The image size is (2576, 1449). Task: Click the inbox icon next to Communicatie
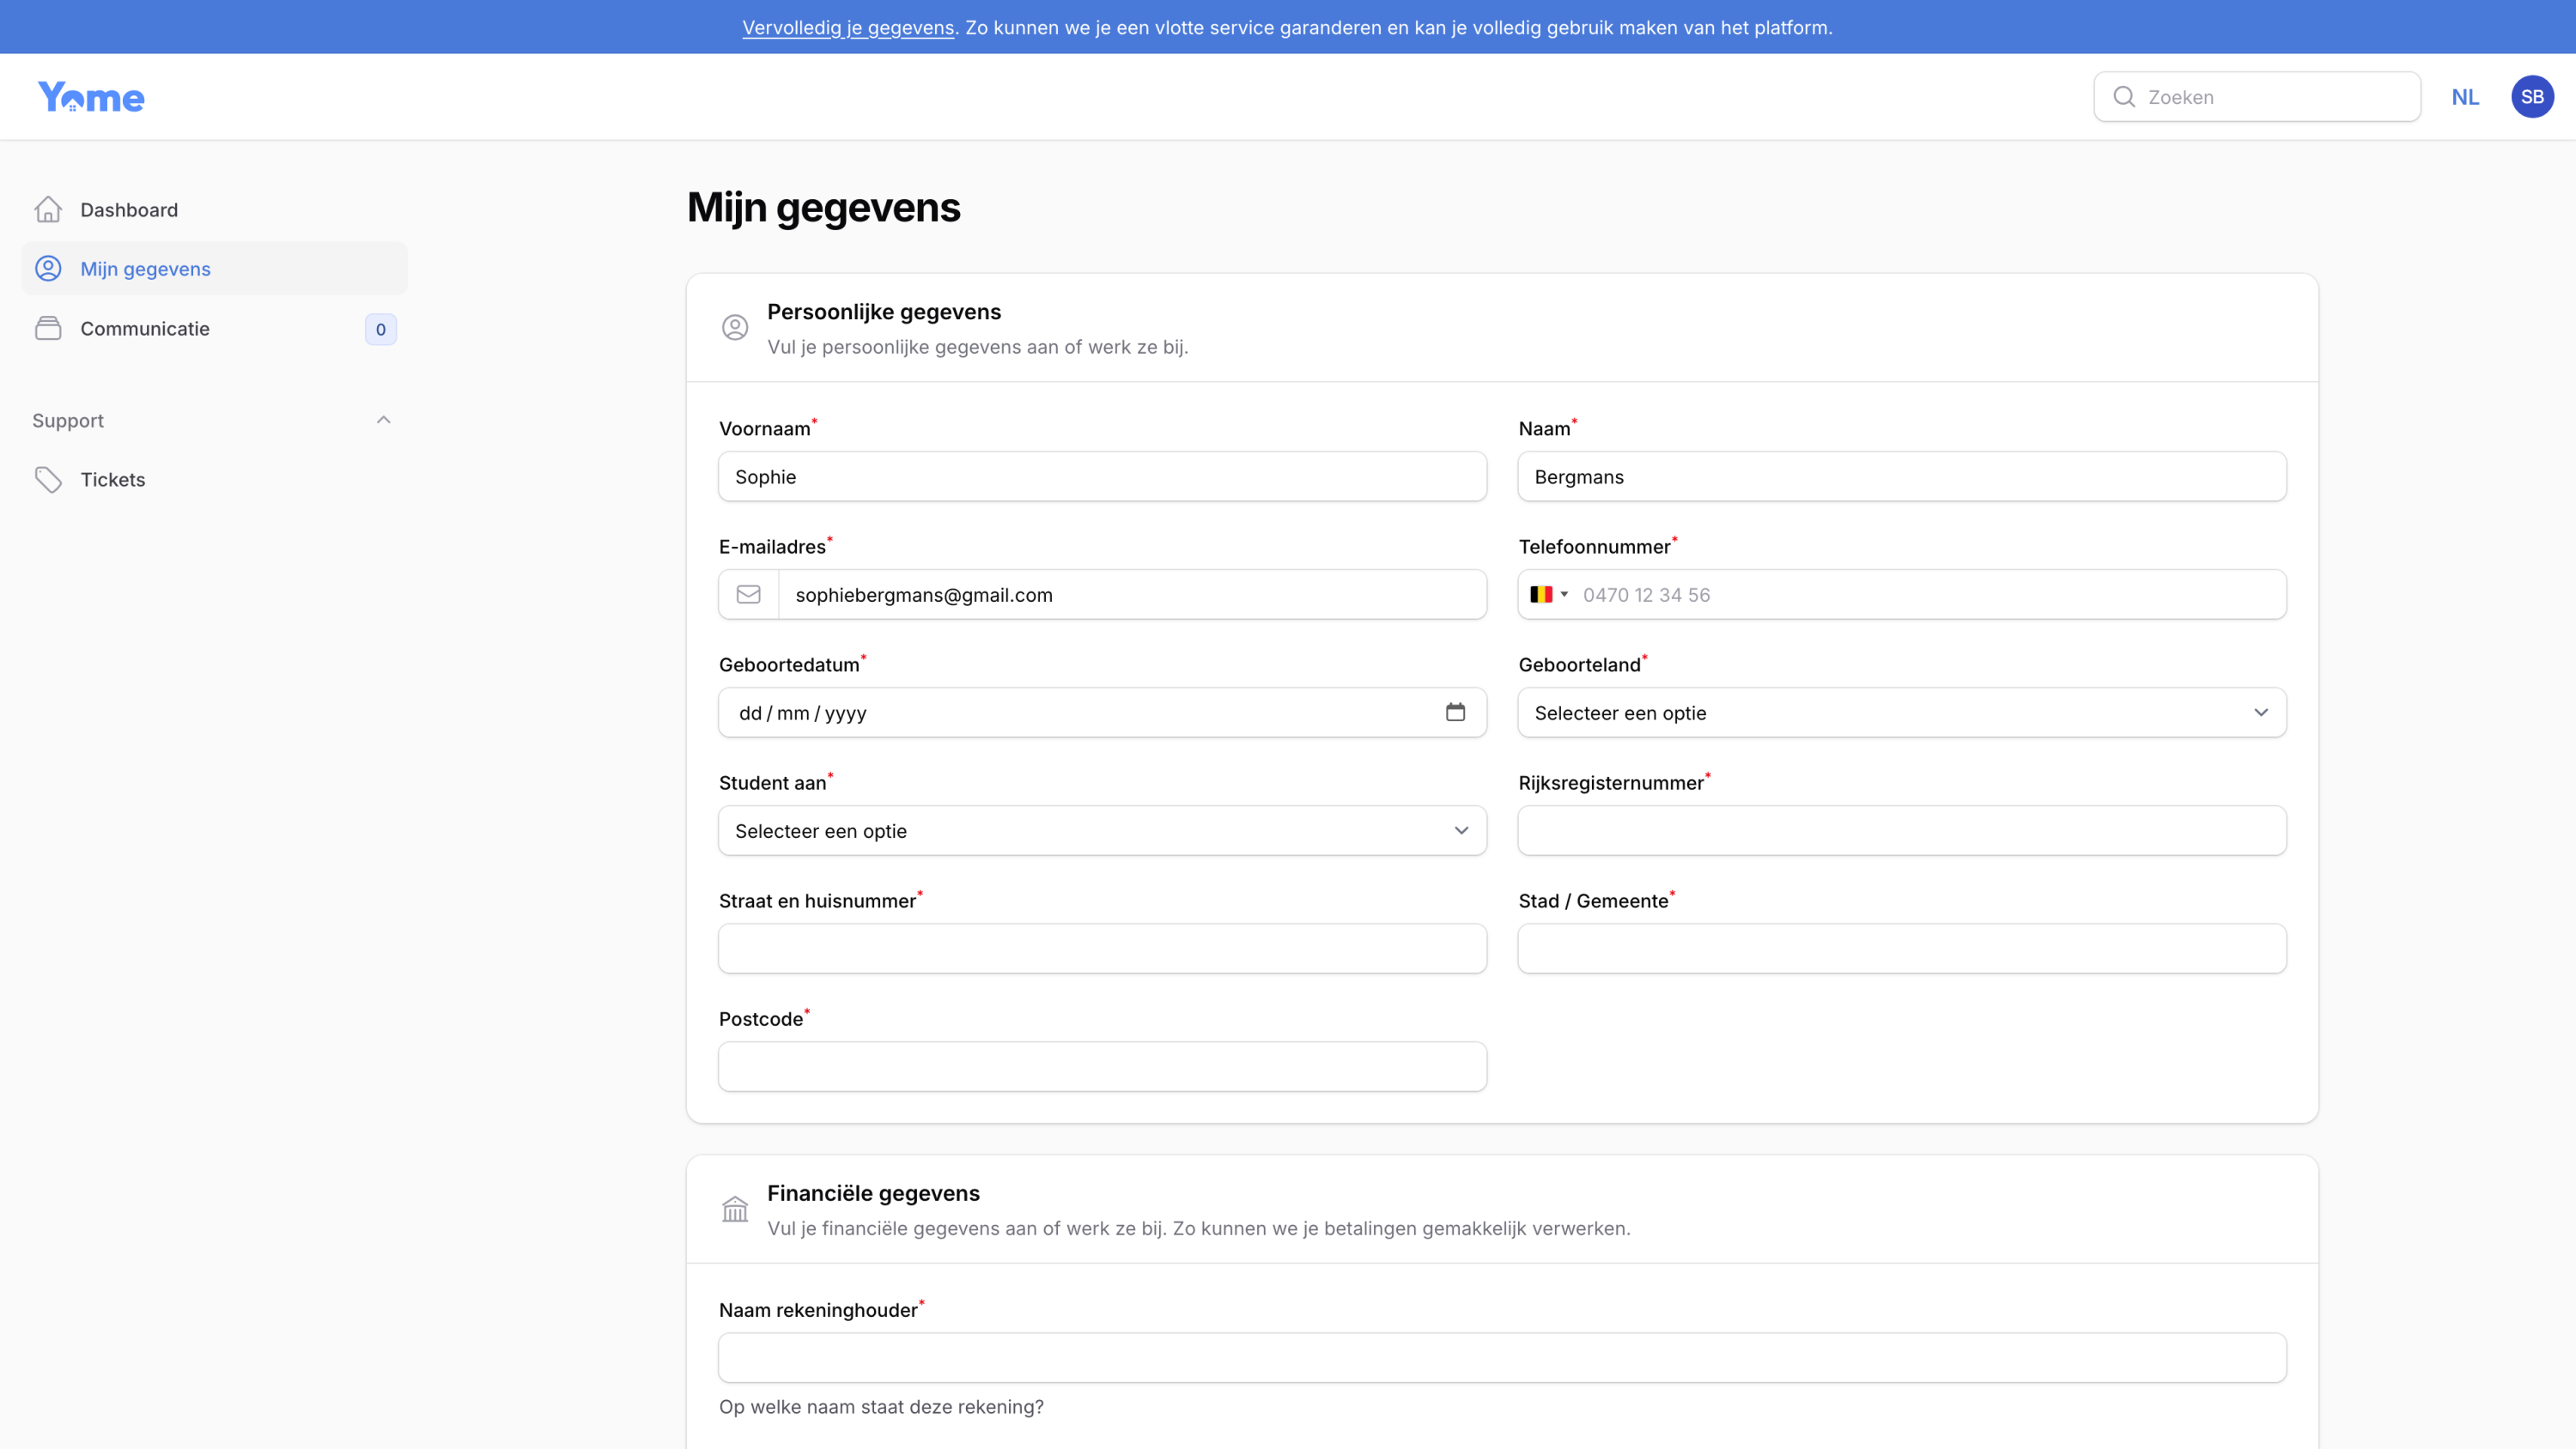tap(49, 328)
